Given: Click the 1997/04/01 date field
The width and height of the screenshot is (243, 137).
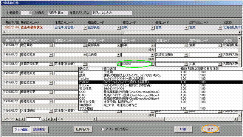Looking at the screenshot, I should [11, 45].
